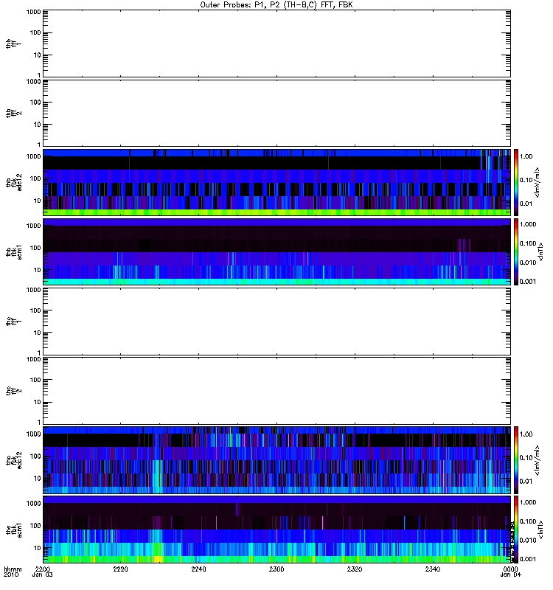This screenshot has height=590, width=553.
Task: Click the <|mV/m|> unit label beside thc edc12
Action: 538,460
